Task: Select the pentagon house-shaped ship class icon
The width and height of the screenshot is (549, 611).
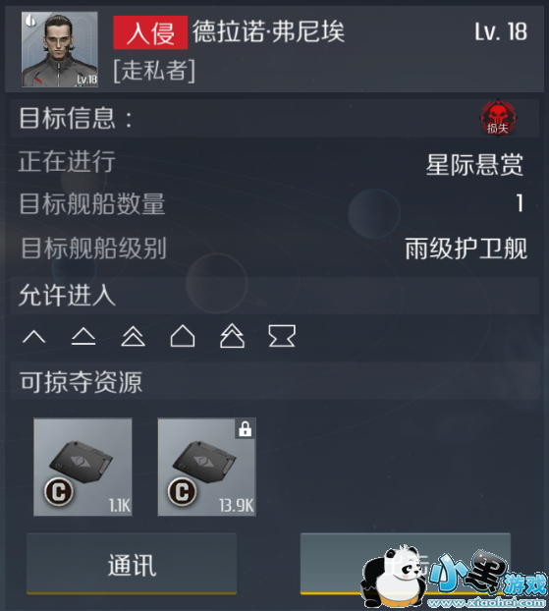Action: pyautogui.click(x=183, y=336)
